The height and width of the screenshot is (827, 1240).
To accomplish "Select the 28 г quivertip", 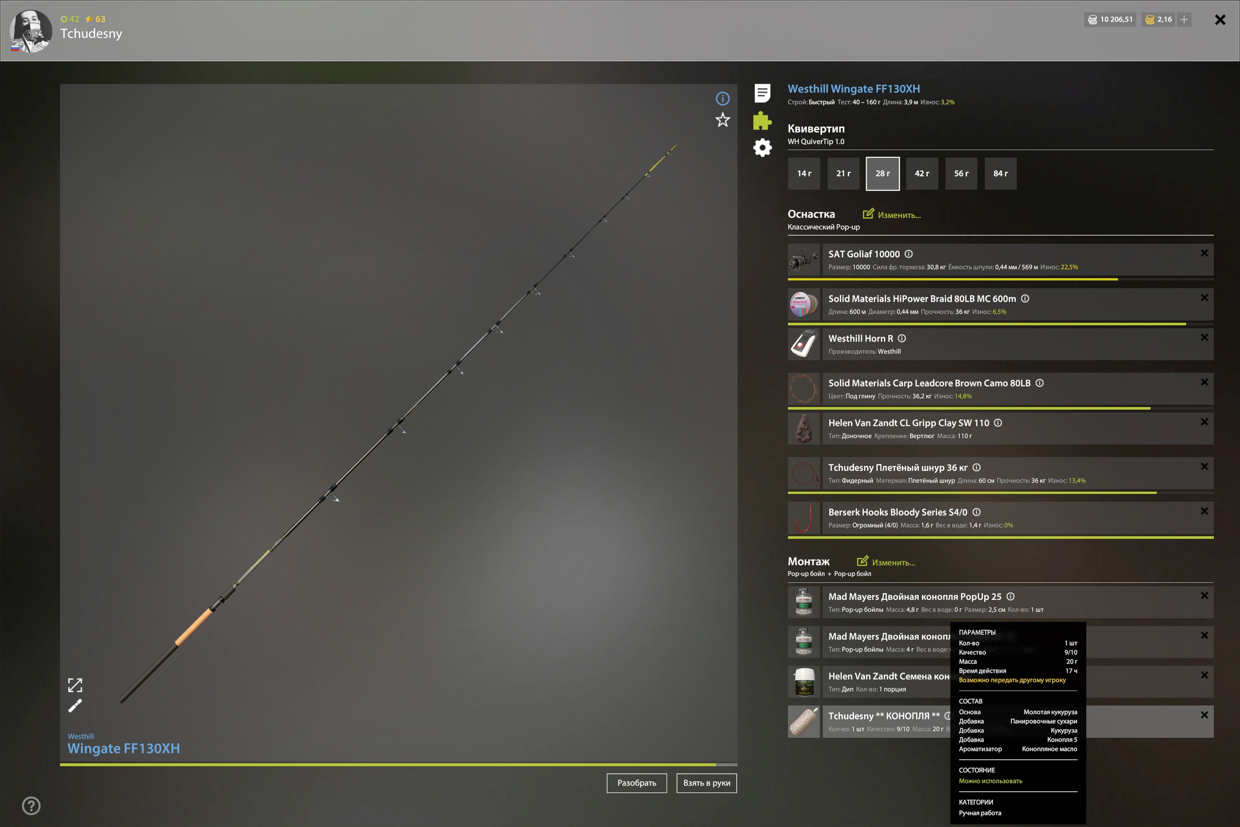I will [x=883, y=173].
